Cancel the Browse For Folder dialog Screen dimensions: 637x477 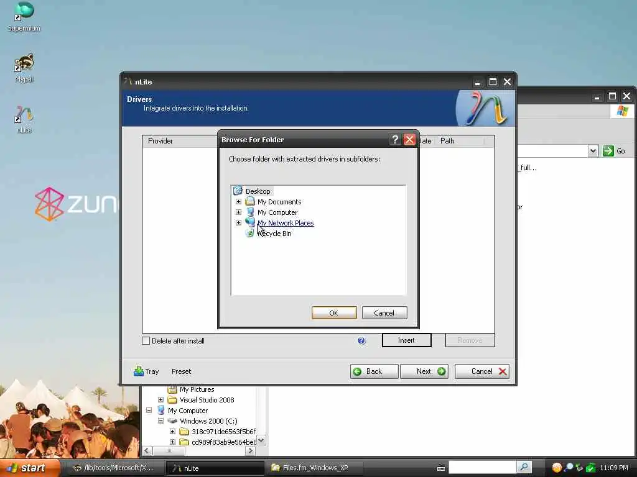384,313
